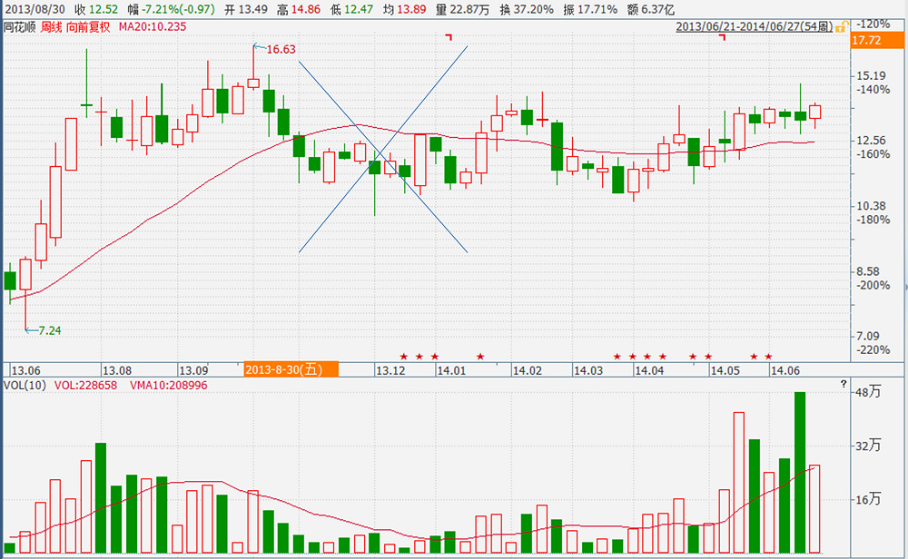
Task: Select amount 额 6.37亿 in top bar
Action: click(x=650, y=10)
